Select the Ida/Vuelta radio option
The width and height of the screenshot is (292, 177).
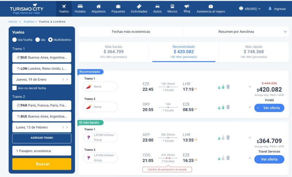[15, 40]
